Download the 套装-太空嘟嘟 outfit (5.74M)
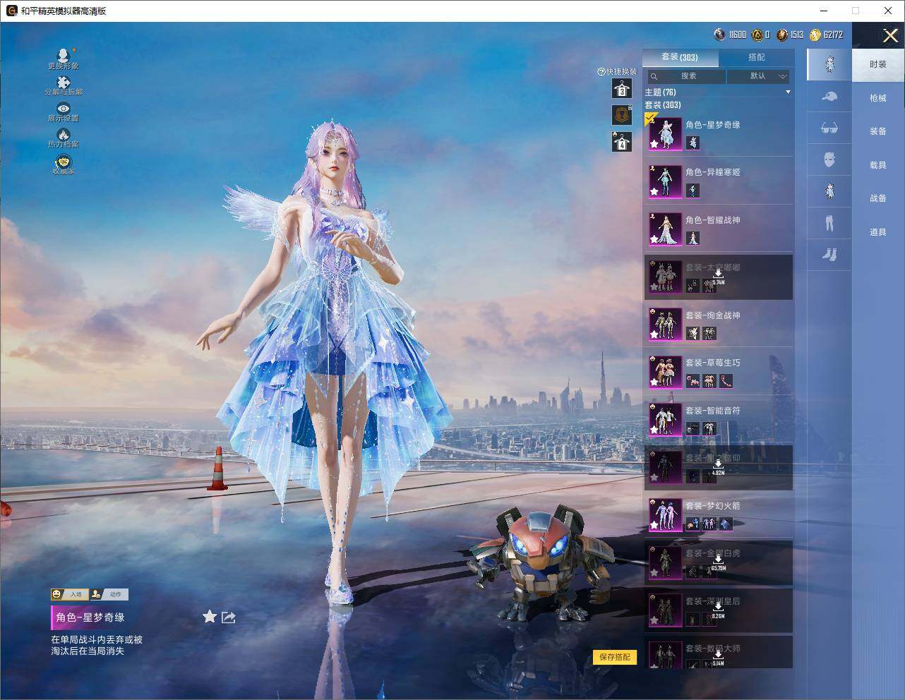 coord(718,277)
